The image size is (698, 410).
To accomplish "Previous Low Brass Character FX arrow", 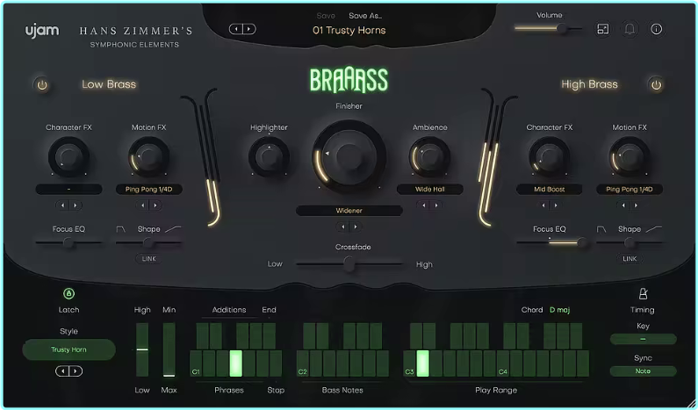I will click(62, 205).
